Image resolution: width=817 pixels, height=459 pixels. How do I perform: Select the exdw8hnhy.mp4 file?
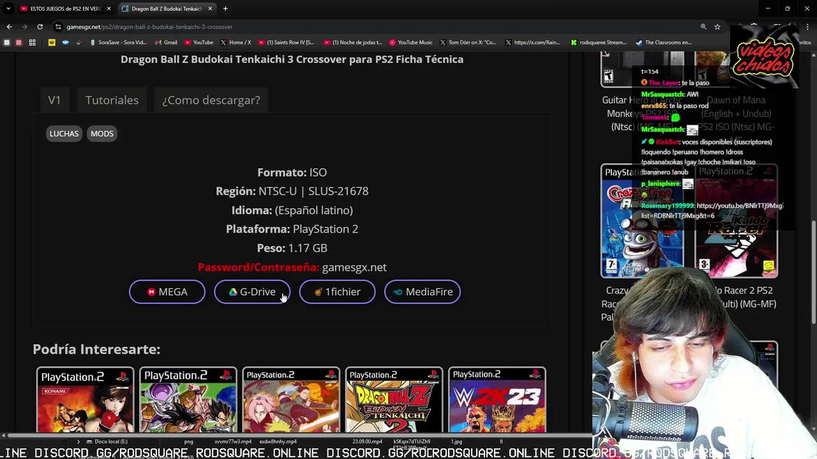(x=278, y=441)
